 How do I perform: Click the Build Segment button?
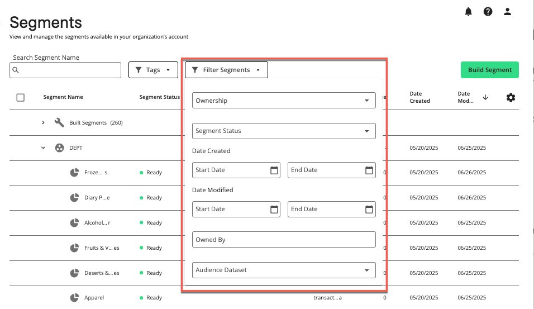tap(490, 70)
